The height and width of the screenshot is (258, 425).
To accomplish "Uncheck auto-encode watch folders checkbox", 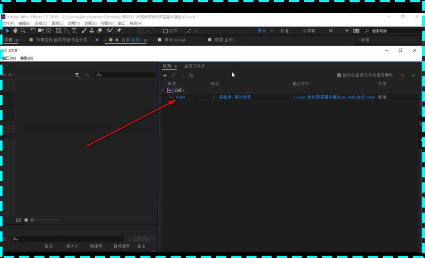I will (339, 75).
